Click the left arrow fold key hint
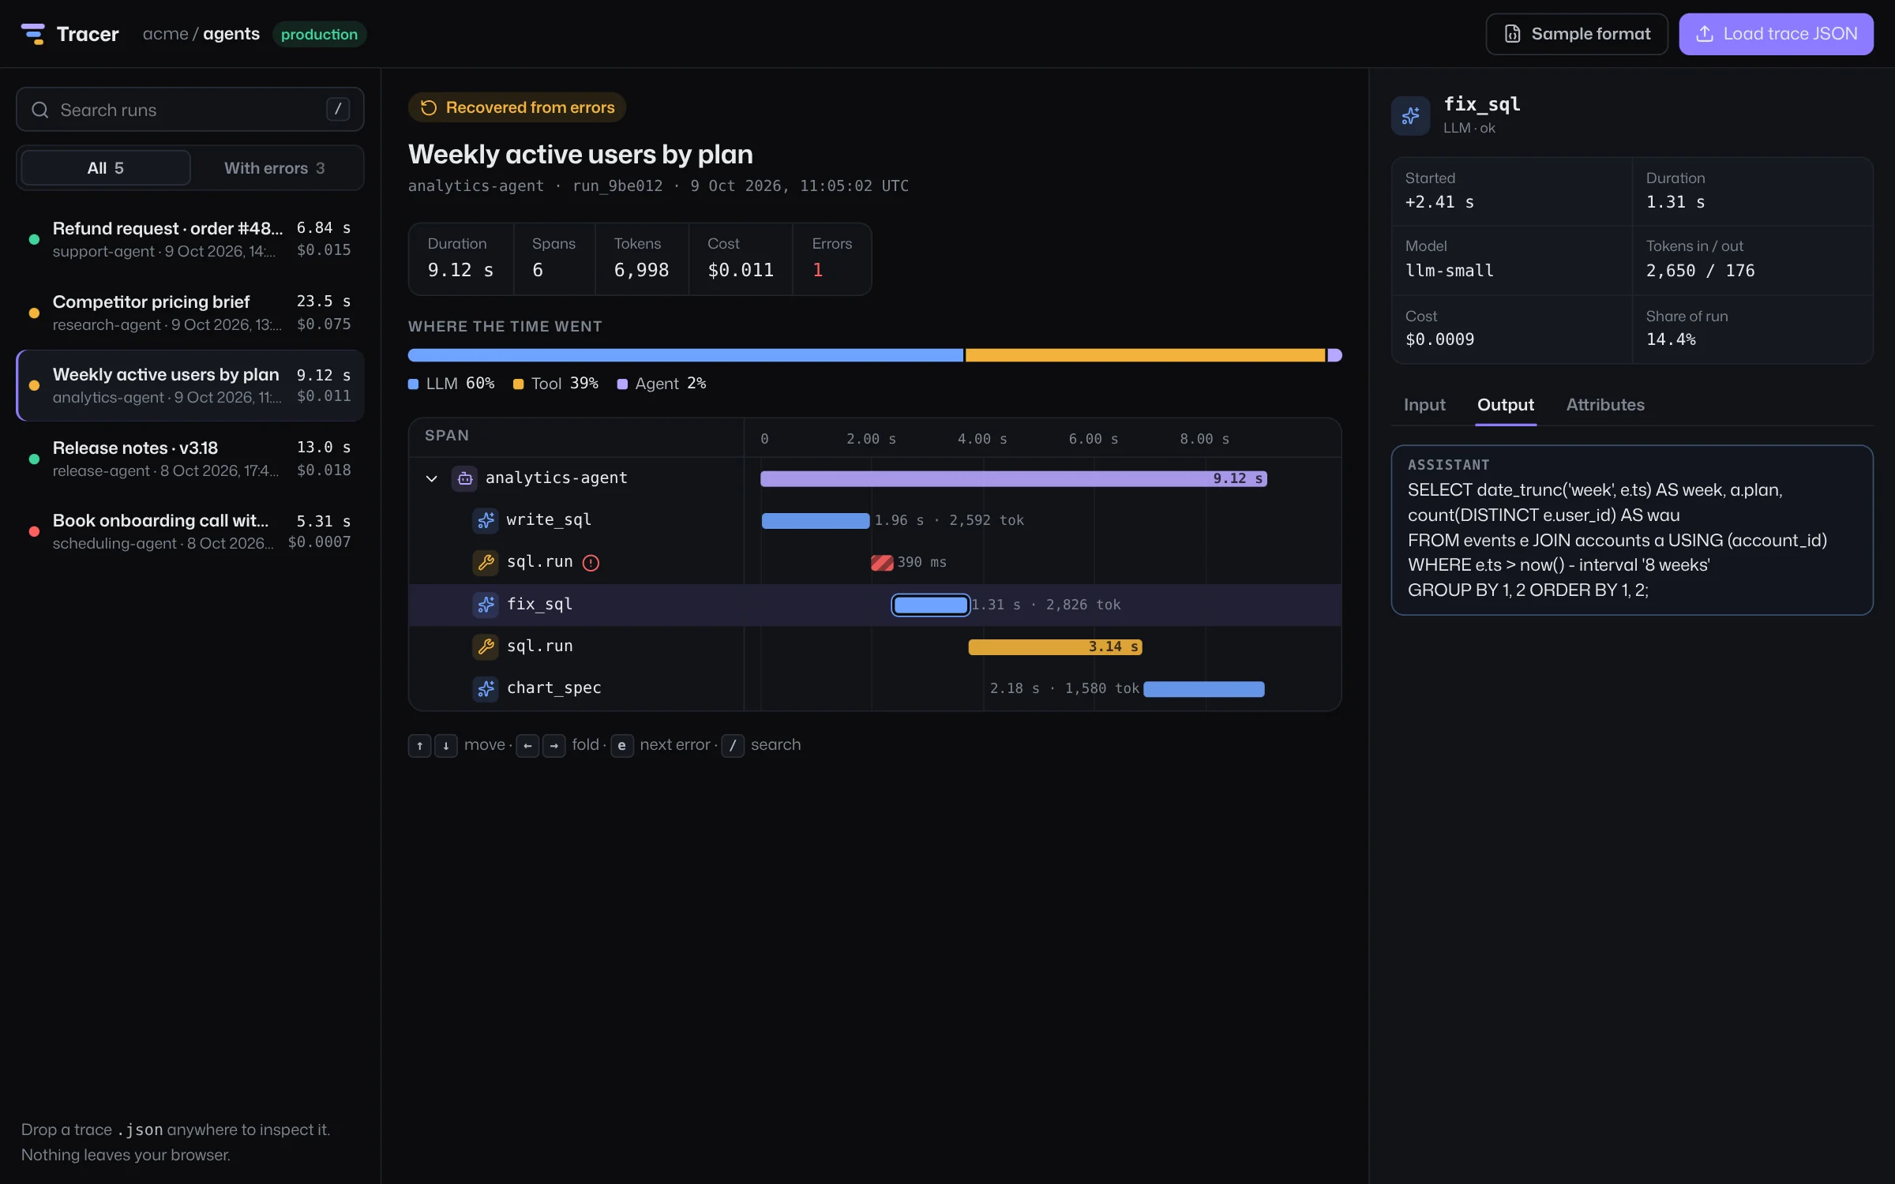The width and height of the screenshot is (1895, 1184). click(527, 745)
